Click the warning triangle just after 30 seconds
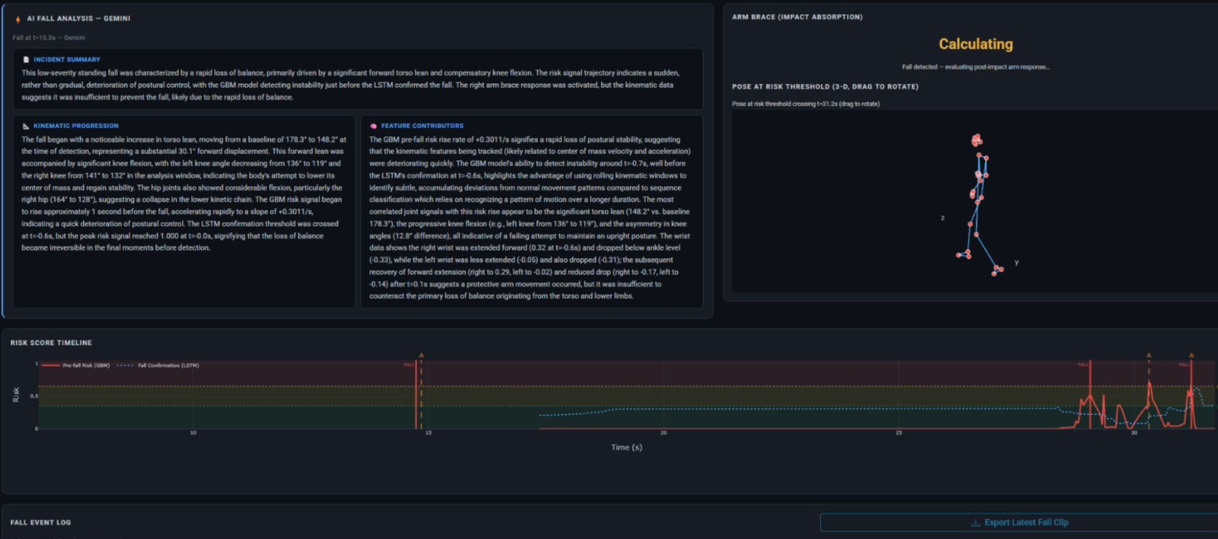Image resolution: width=1218 pixels, height=539 pixels. pos(1149,355)
